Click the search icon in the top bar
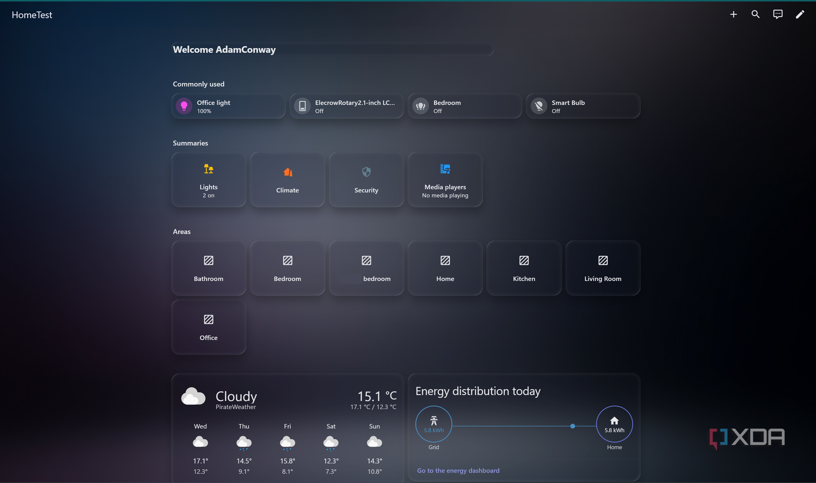816x483 pixels. tap(755, 14)
